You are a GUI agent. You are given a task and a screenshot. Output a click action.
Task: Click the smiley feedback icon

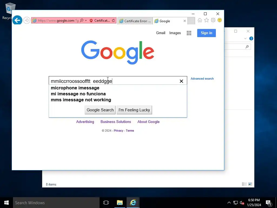[220, 20]
